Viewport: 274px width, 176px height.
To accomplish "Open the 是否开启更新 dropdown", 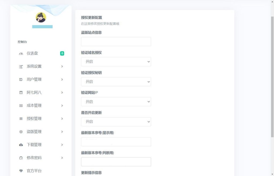I will pos(116,122).
